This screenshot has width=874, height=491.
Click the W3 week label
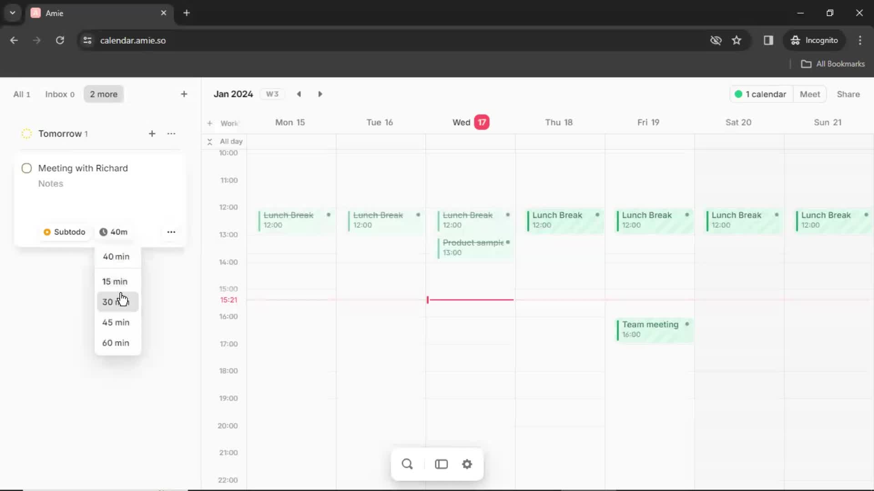pos(273,94)
